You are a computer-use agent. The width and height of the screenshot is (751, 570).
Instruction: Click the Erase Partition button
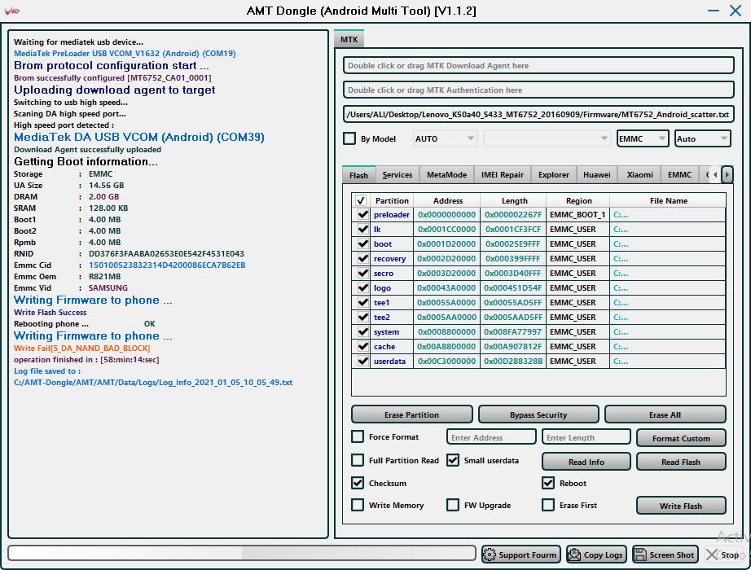[x=412, y=414]
